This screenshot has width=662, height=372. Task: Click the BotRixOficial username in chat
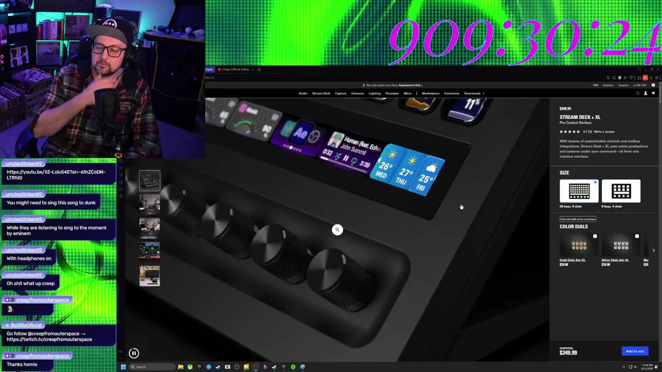[x=26, y=325]
